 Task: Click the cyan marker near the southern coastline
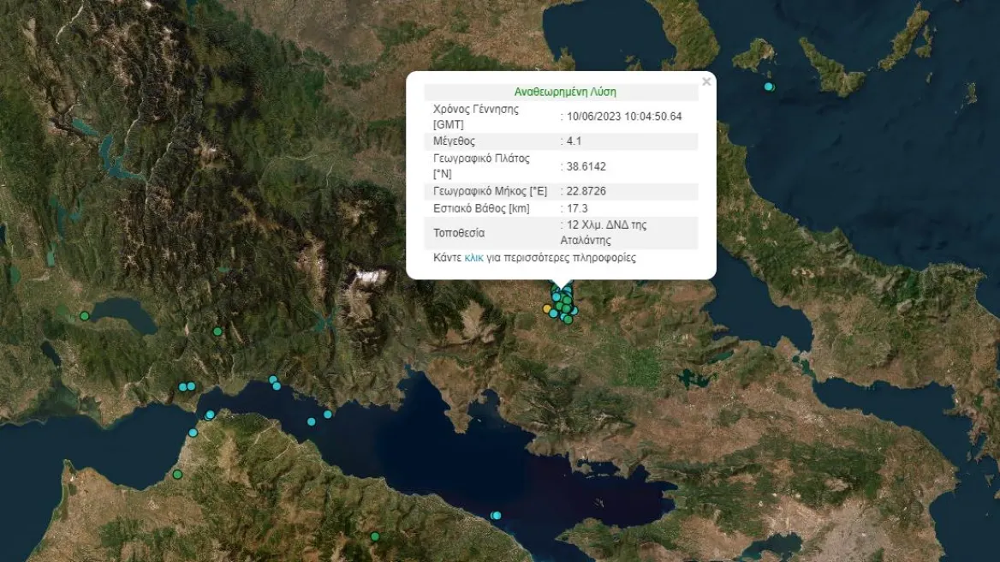pyautogui.click(x=495, y=515)
